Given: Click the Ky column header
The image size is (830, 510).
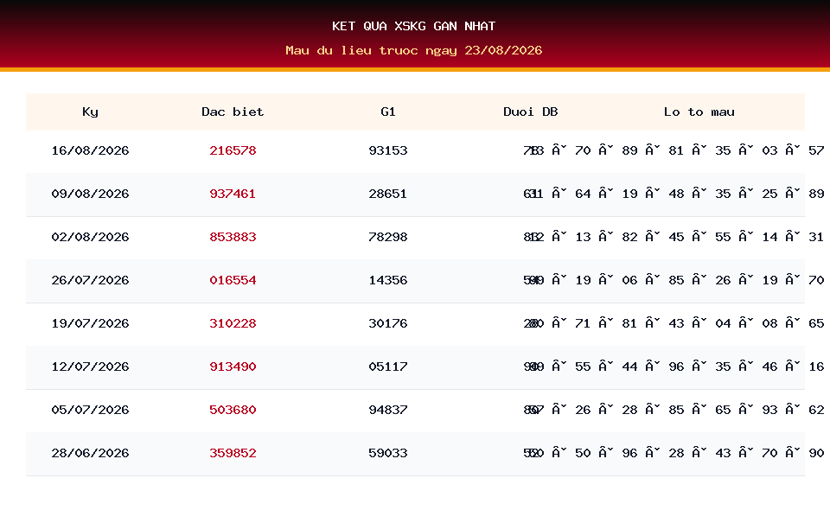Looking at the screenshot, I should point(90,112).
